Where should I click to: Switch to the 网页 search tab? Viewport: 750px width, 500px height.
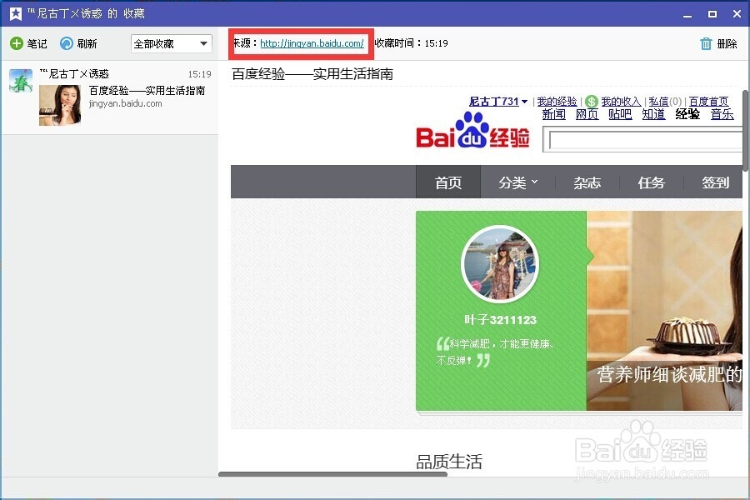tap(587, 114)
